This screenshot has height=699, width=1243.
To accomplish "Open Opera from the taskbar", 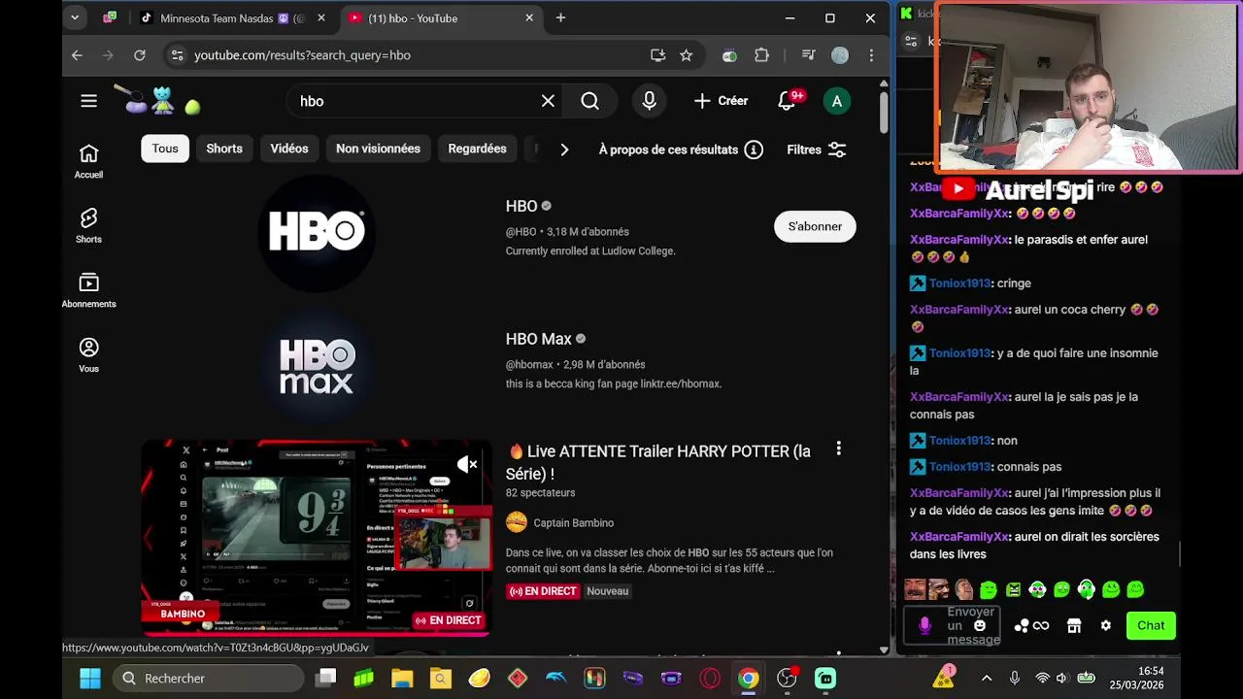I will pos(710,678).
